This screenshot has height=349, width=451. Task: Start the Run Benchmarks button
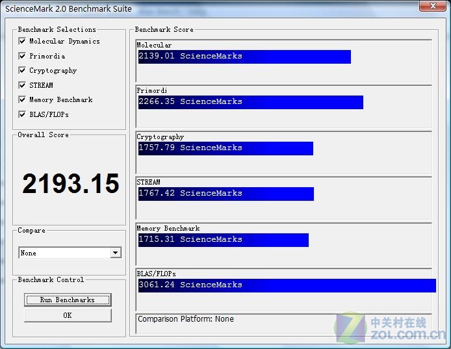coord(68,300)
